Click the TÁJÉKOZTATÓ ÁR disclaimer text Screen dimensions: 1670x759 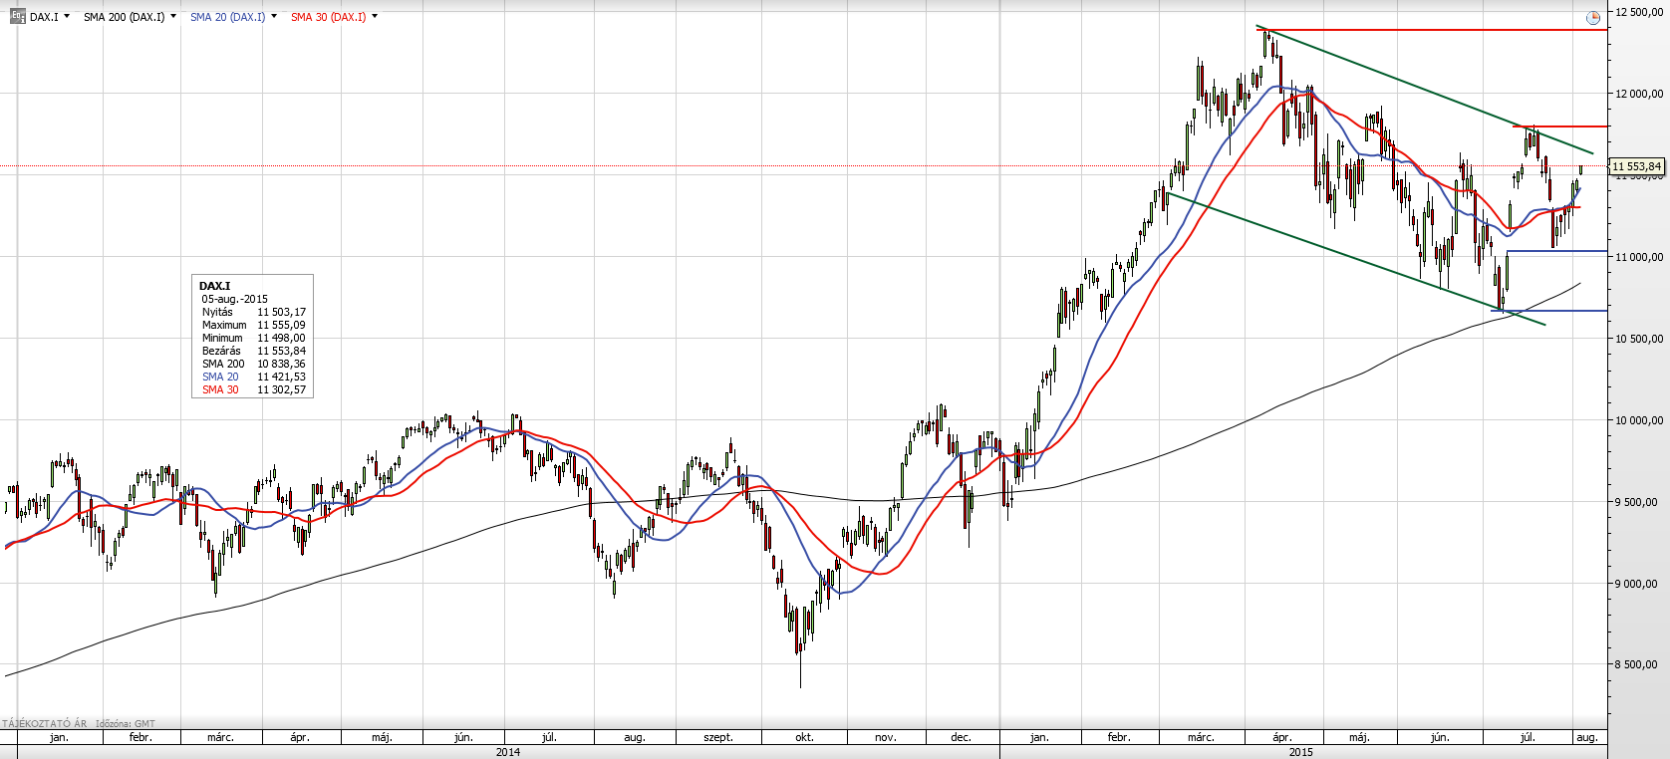44,724
